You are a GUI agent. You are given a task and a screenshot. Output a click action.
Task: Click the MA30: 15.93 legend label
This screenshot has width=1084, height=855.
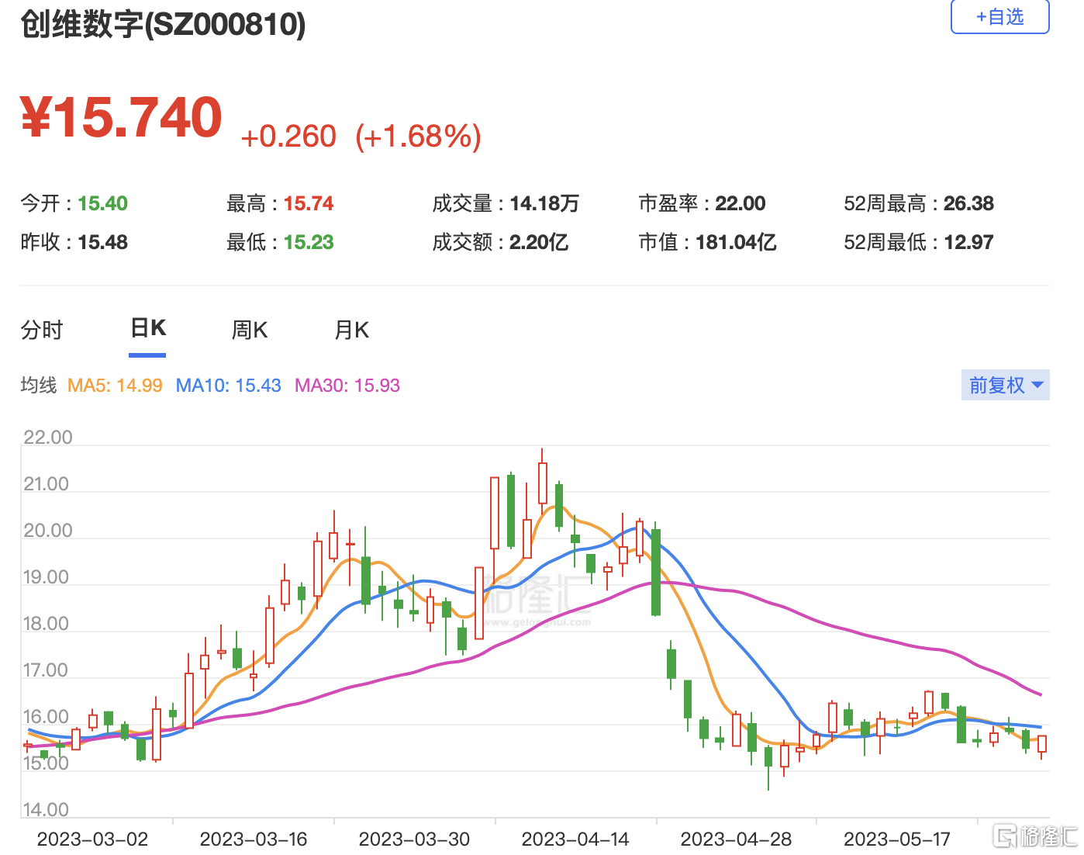coord(347,386)
